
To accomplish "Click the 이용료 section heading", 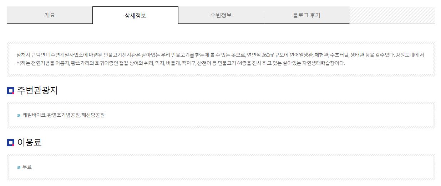I will pyautogui.click(x=29, y=143).
